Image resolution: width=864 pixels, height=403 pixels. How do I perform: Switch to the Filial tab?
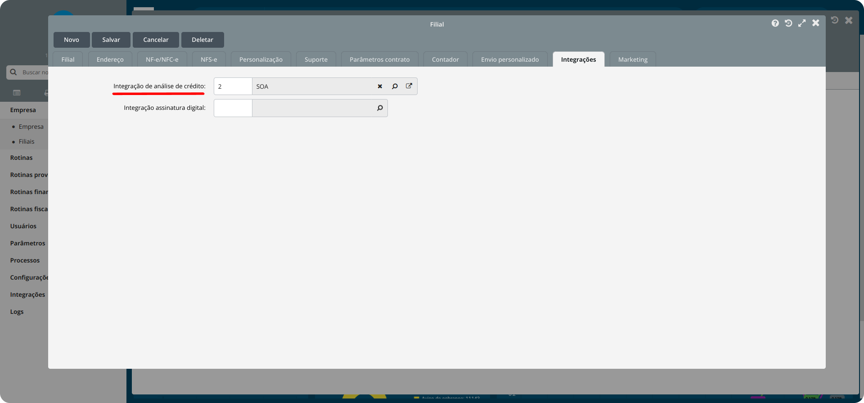tap(68, 59)
